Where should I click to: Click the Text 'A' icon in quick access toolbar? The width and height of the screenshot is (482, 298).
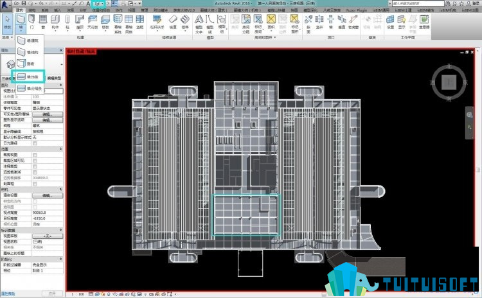click(x=88, y=3)
